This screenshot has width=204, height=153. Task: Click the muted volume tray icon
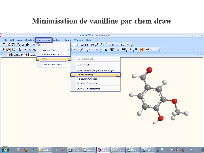[182, 150]
